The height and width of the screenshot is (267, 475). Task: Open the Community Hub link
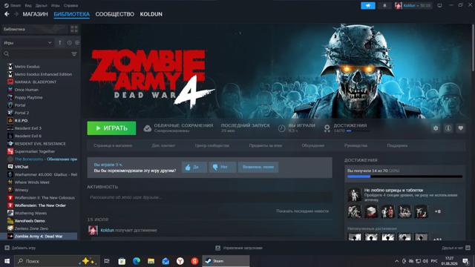(212, 145)
